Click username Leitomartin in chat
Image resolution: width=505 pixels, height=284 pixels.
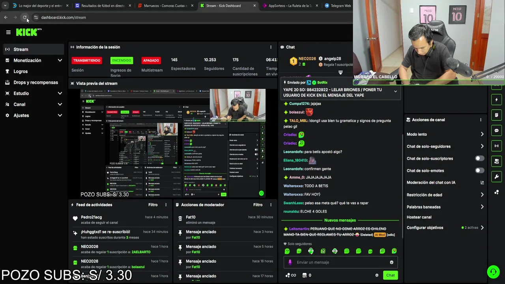[x=299, y=229]
